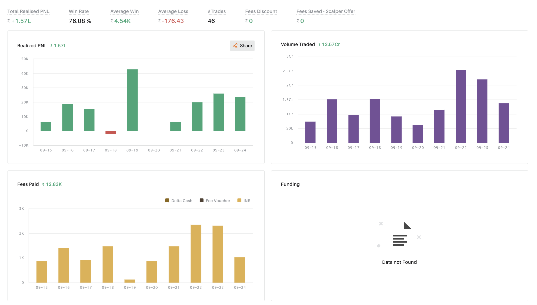Screen dimensions: 537x305
Task: Click the Fees Discount label
Action: pyautogui.click(x=261, y=11)
